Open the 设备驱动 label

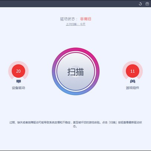click(18, 88)
